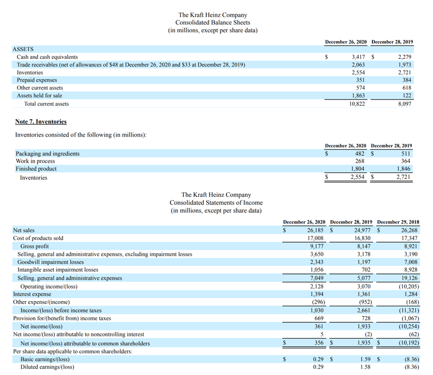Click the 'Net sales' row label

pyautogui.click(x=24, y=230)
